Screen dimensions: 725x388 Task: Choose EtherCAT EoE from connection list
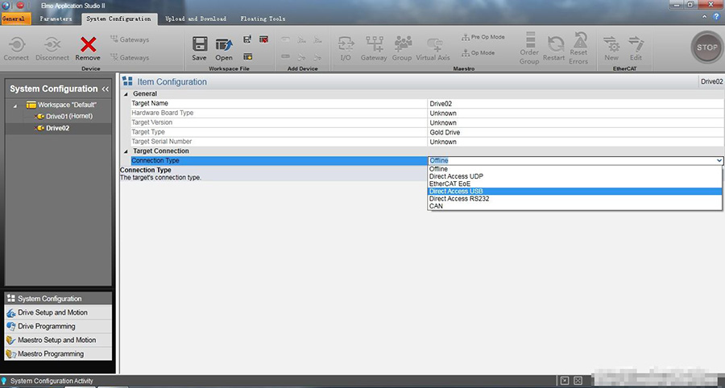450,184
